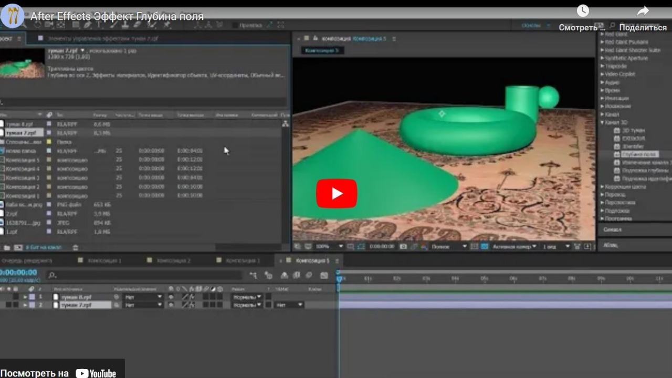The image size is (672, 378).
Task: Open blend mode dropdown for layer туман 7.rpf
Action: click(x=247, y=305)
